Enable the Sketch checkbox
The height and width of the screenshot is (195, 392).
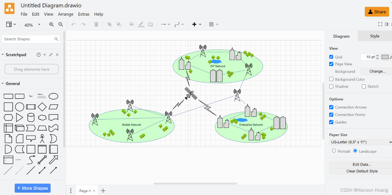[364, 86]
